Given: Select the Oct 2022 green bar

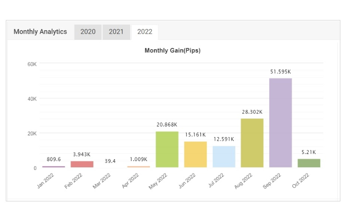Looking at the screenshot, I should pos(309,163).
